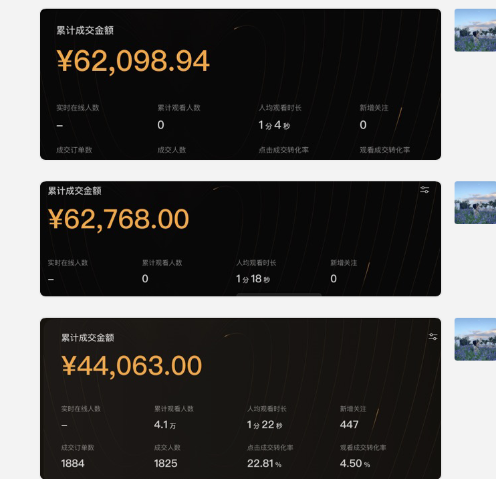
Task: Open thumbnail beside the ¥44,063.00 card
Action: pos(475,339)
